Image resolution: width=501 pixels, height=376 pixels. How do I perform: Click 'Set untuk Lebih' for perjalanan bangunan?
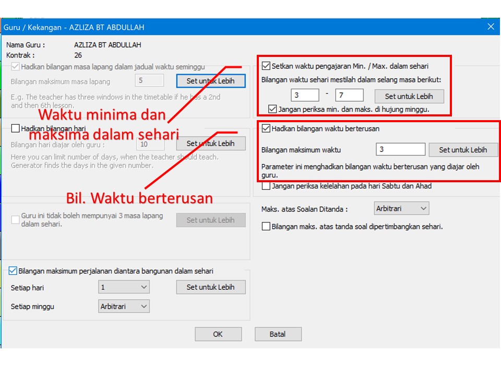pos(210,287)
